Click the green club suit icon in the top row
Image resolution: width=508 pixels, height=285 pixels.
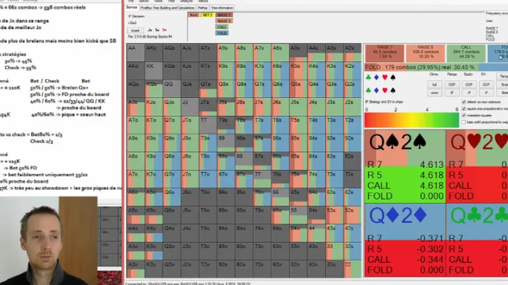(368, 78)
